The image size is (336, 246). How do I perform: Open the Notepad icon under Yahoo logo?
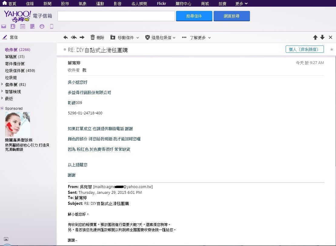click(x=32, y=26)
